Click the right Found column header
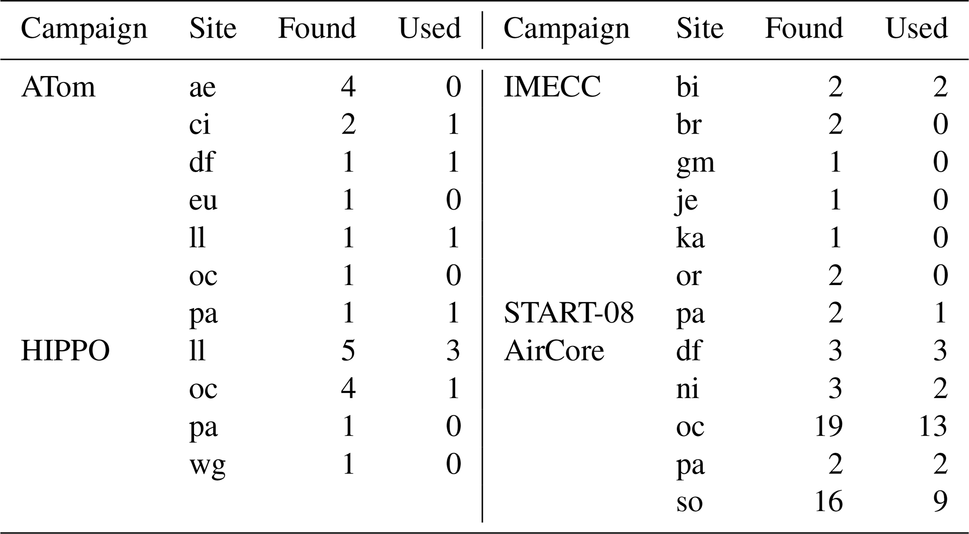The height and width of the screenshot is (534, 969). click(x=804, y=29)
